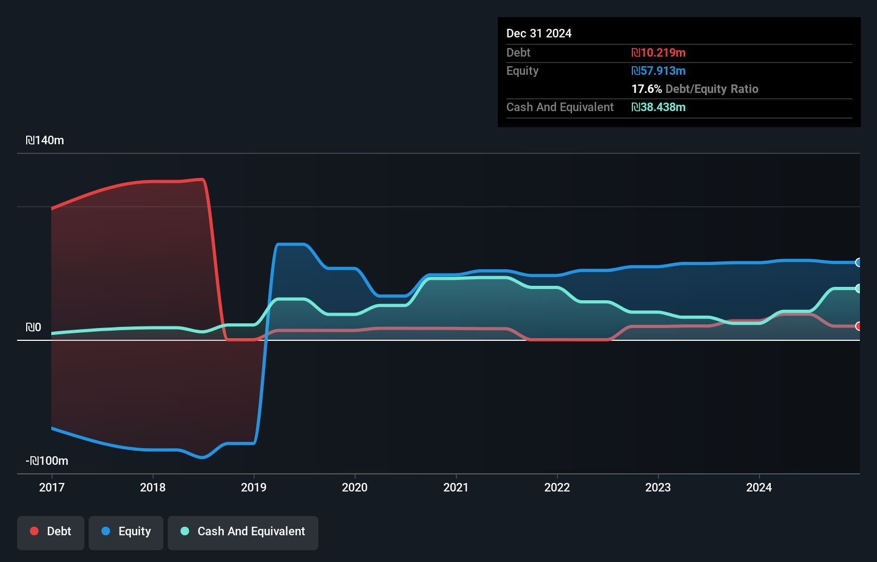The width and height of the screenshot is (877, 562).
Task: Click the Debt endpoint marker at Dec 2024
Action: point(858,326)
